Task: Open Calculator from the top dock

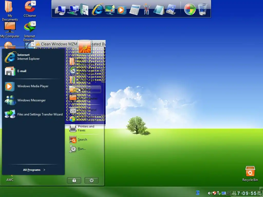Action: (135, 10)
